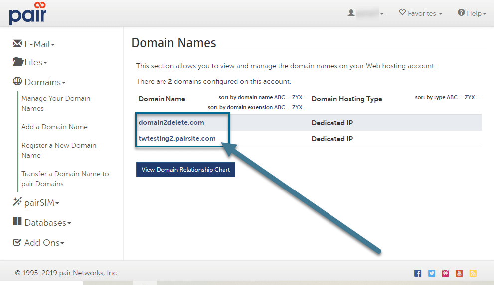
Task: Open the RSS feed footer icon
Action: tap(473, 273)
